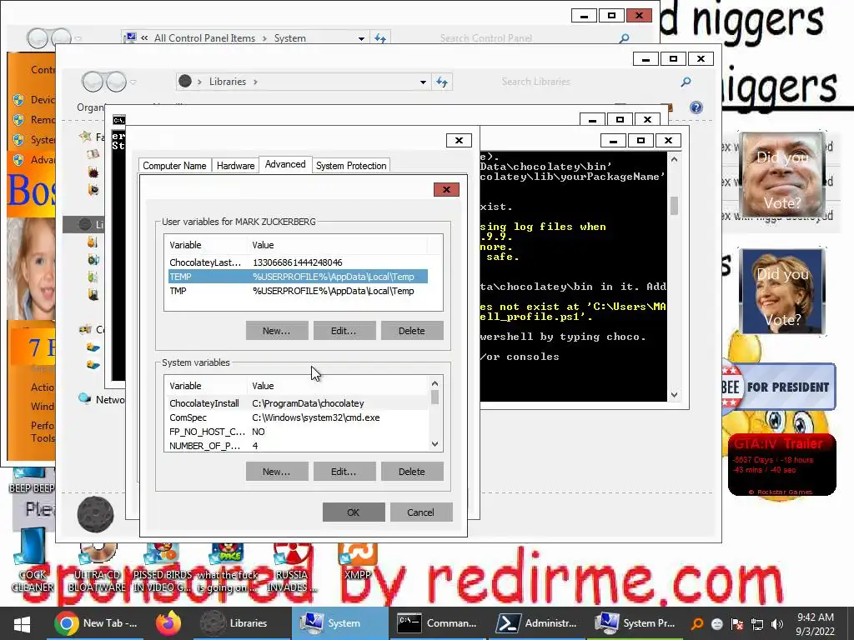Open Chrome New Tab from the taskbar
854x640 pixels.
[97, 623]
